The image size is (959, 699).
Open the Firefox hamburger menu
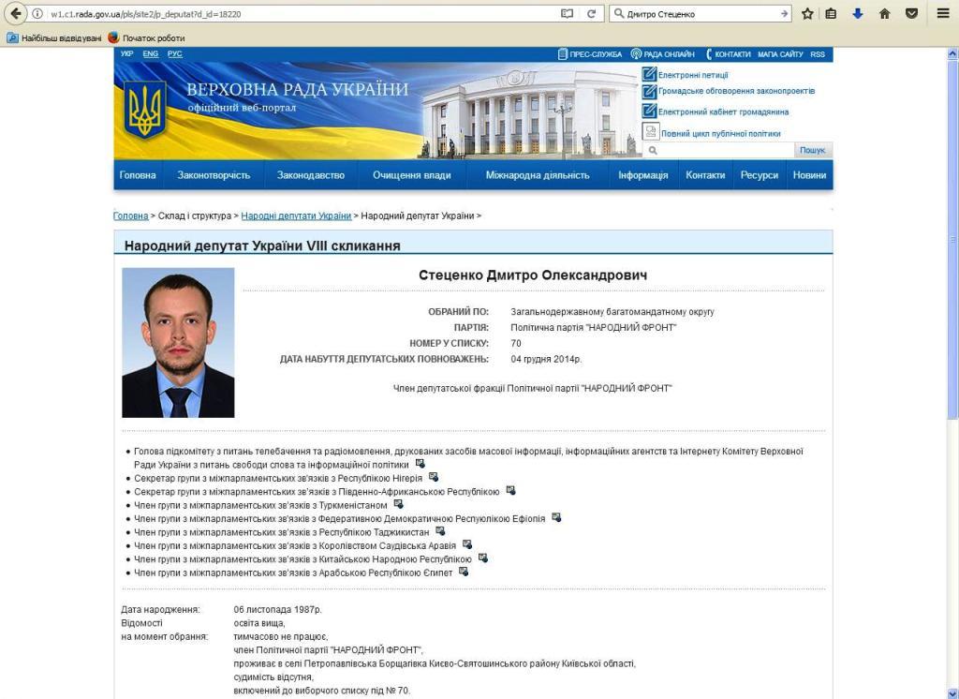(942, 14)
